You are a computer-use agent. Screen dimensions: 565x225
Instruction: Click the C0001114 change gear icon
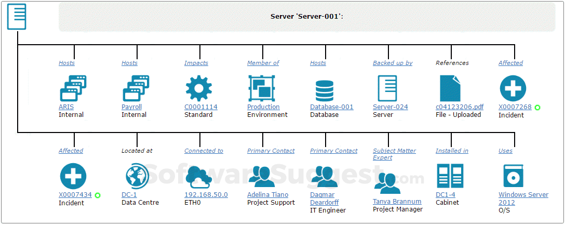pos(198,88)
